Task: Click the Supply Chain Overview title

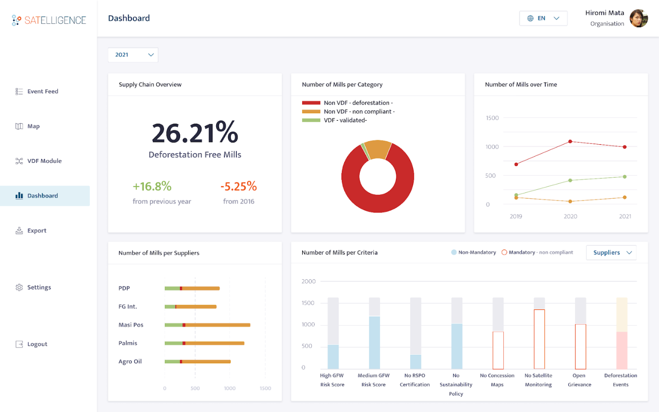Action: [x=150, y=85]
